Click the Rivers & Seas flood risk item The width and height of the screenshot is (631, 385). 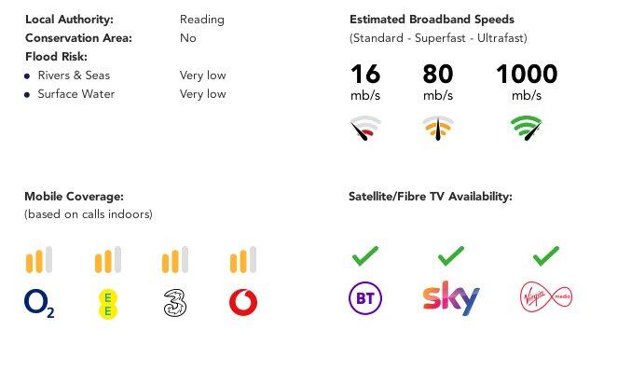(71, 76)
